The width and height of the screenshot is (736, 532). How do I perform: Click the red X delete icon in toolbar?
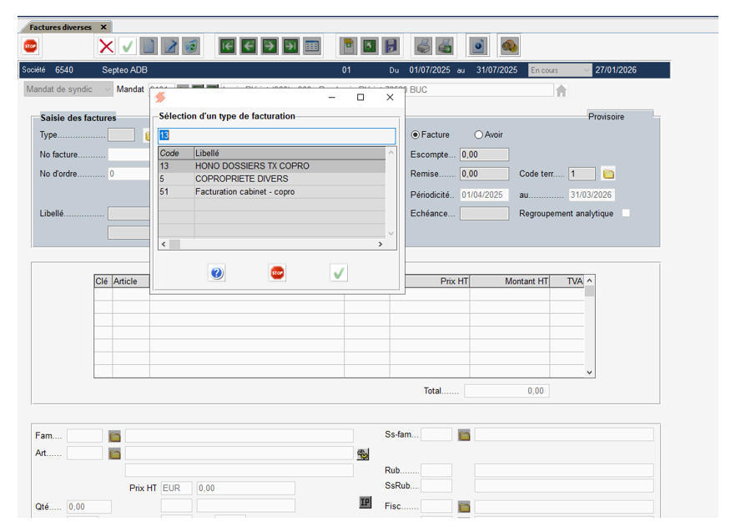point(106,46)
